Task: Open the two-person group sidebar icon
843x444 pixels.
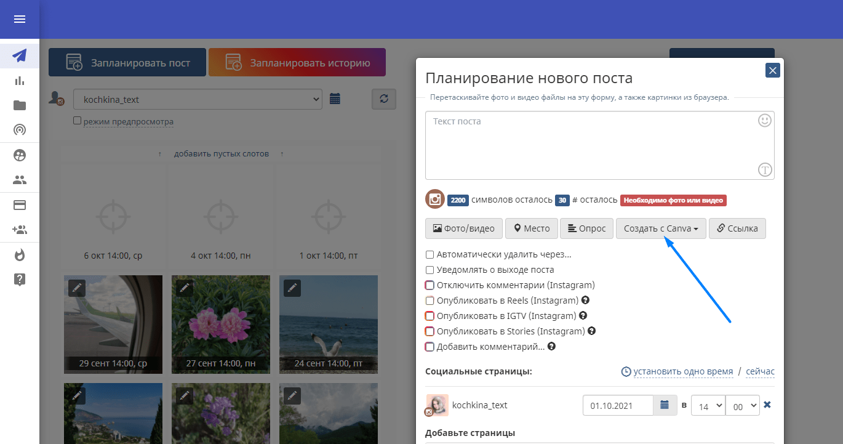Action: point(20,180)
